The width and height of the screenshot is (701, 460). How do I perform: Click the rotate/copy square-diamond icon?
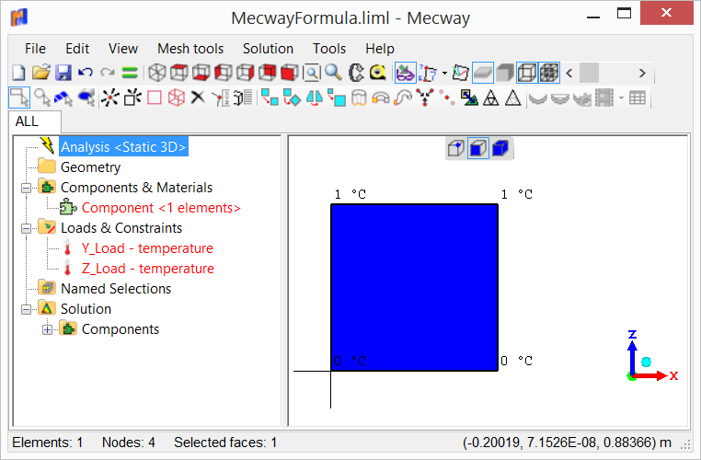pyautogui.click(x=292, y=98)
